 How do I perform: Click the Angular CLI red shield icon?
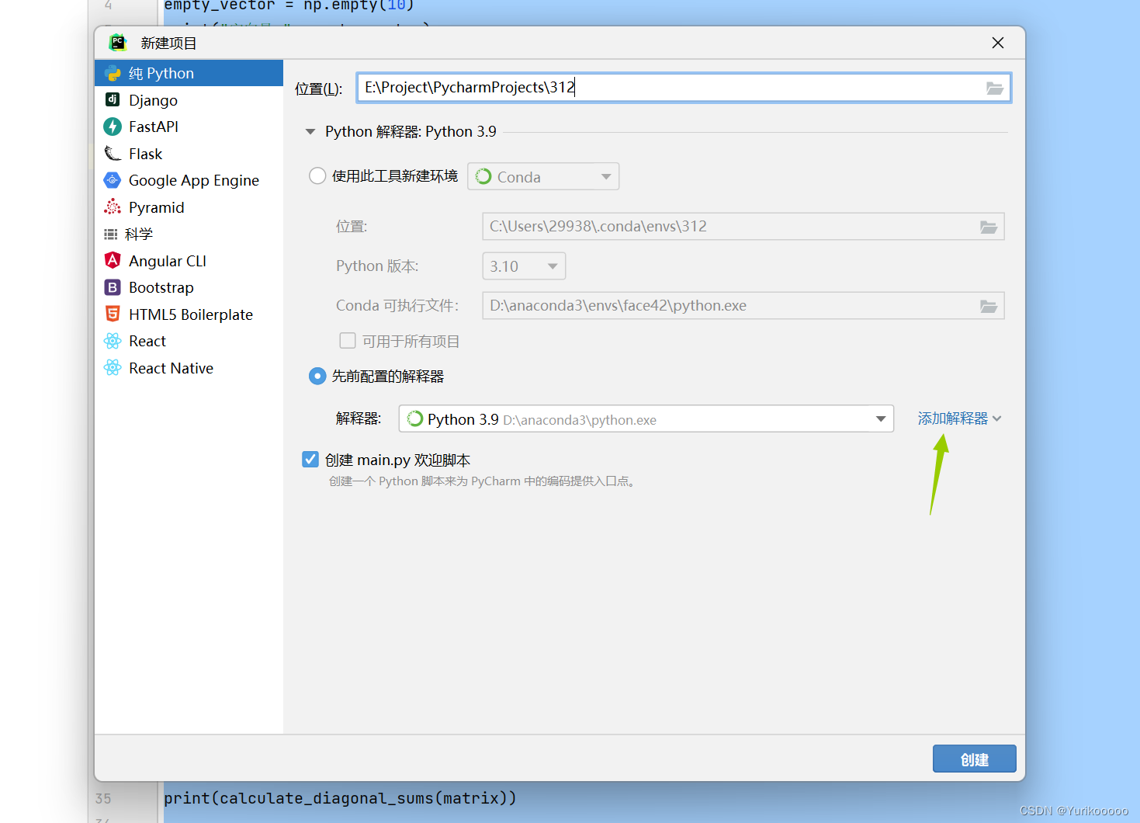click(x=113, y=260)
